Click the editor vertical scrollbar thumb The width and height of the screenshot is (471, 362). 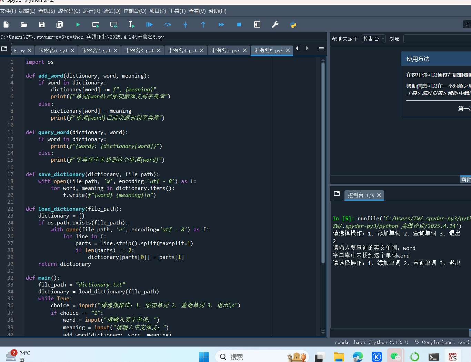(x=323, y=162)
